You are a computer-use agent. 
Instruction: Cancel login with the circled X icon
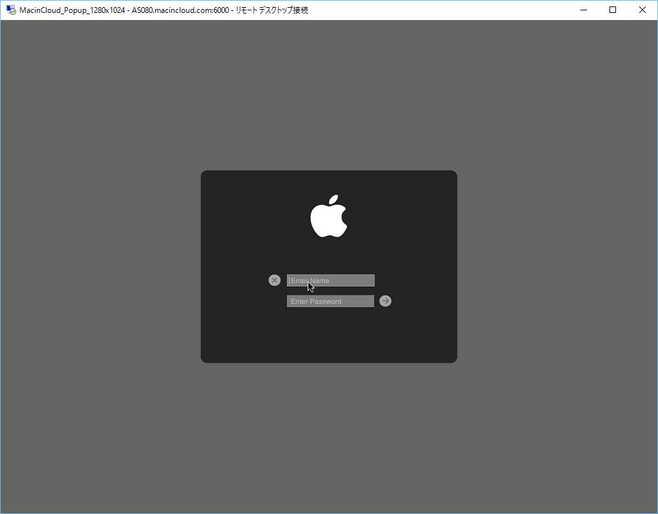[275, 281]
